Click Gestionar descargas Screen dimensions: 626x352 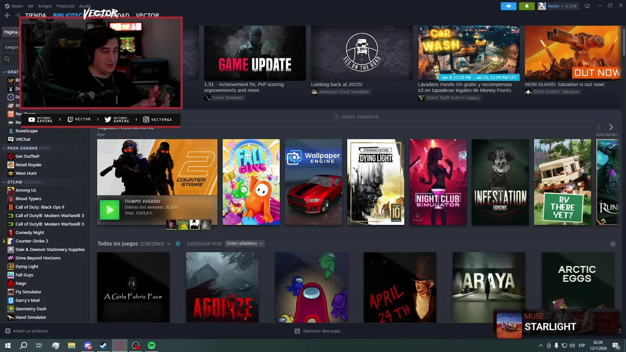point(321,331)
